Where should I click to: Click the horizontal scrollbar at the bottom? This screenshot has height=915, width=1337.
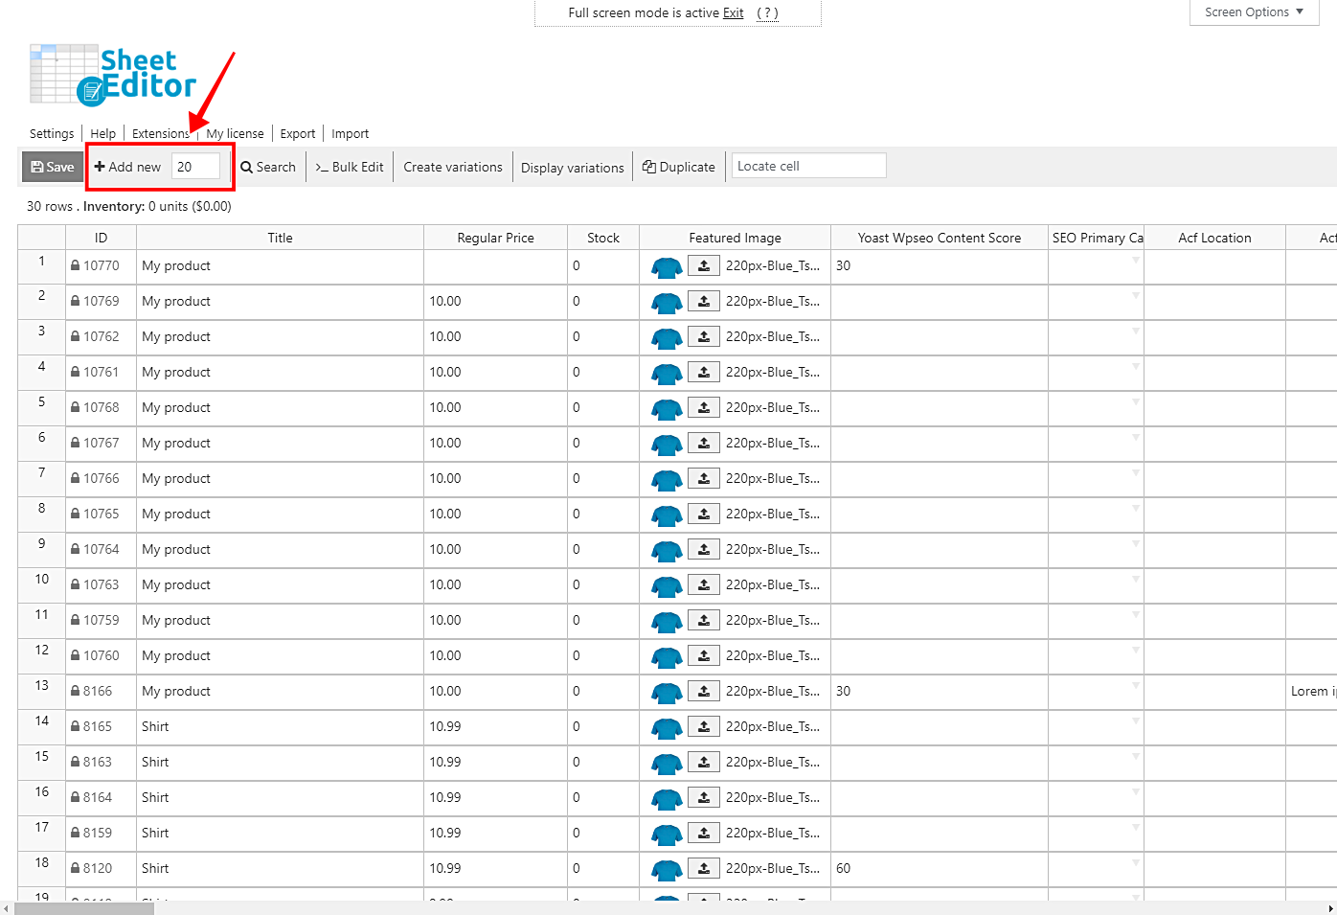pos(84,908)
